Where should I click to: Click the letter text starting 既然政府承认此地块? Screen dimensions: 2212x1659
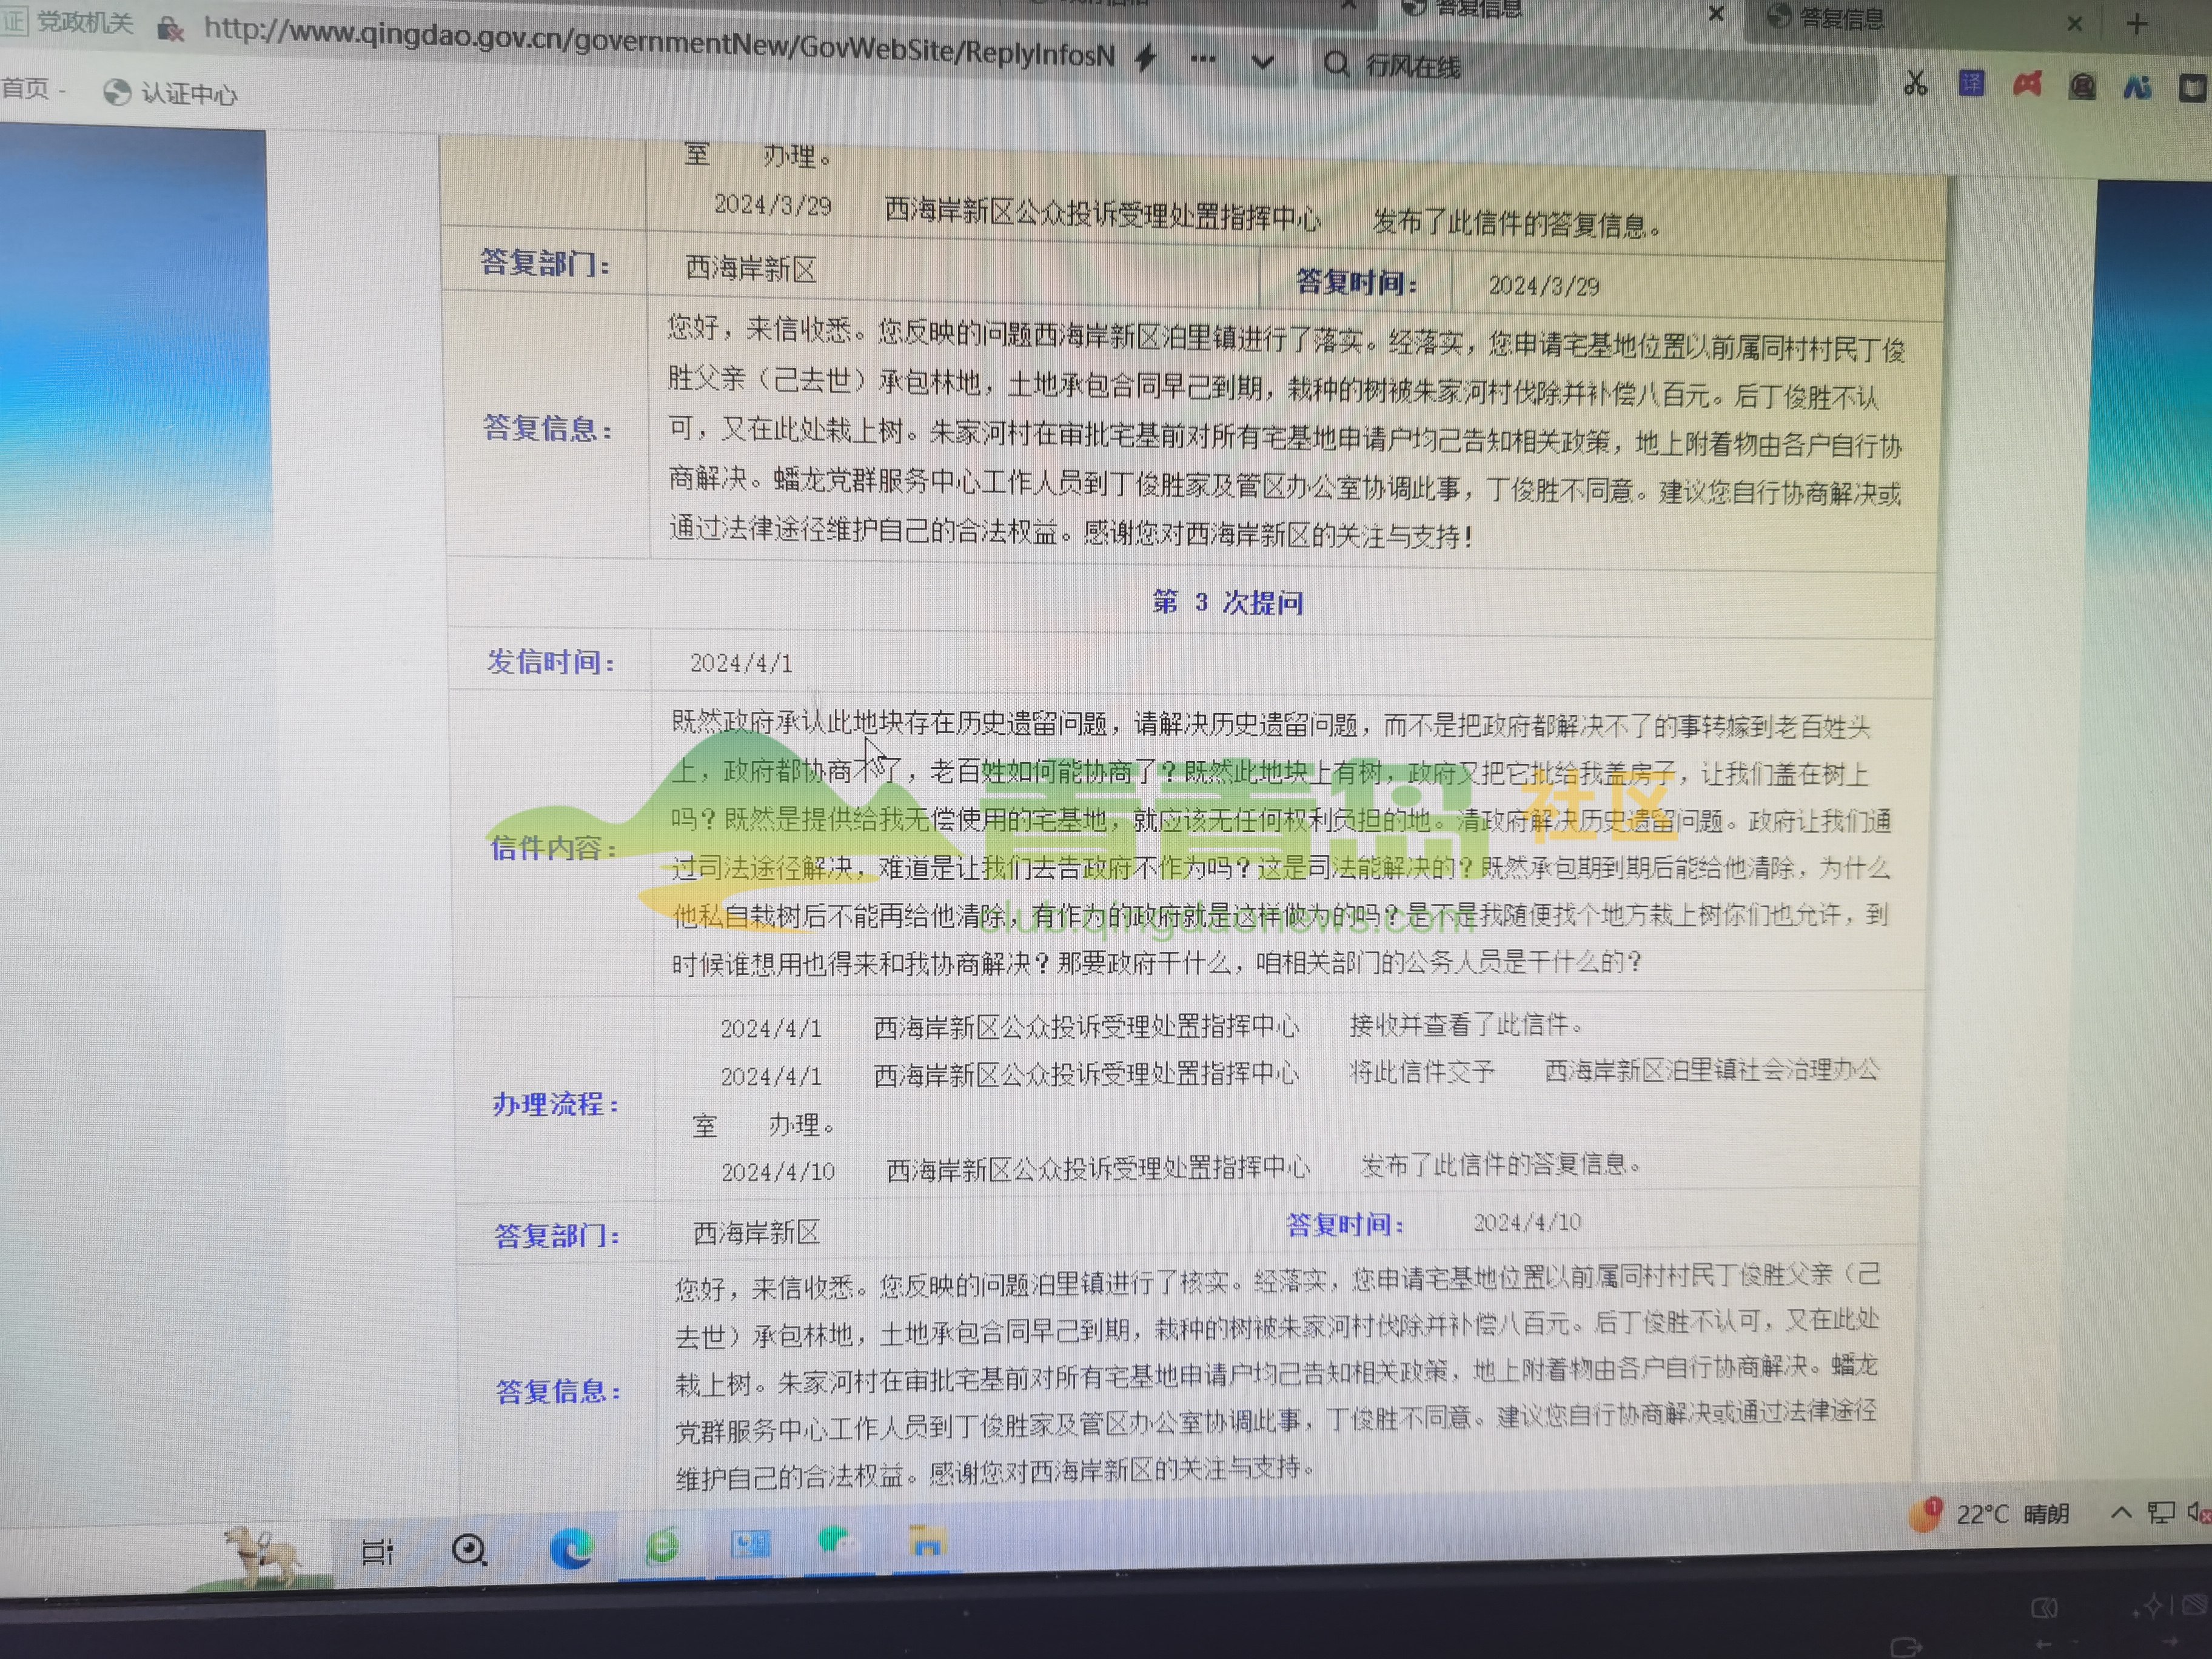[1280, 843]
